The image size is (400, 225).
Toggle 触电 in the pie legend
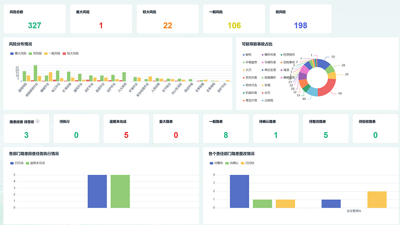pos(247,55)
